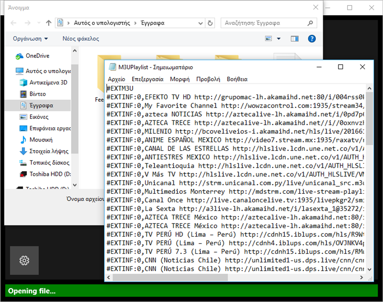Refresh the Έγγραφα folder view
The image size is (383, 302).
coord(210,23)
